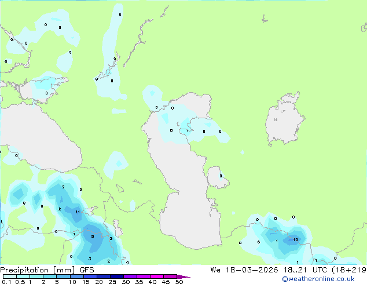Click the legend label '50'
The image size is (367, 284).
tap(179, 282)
